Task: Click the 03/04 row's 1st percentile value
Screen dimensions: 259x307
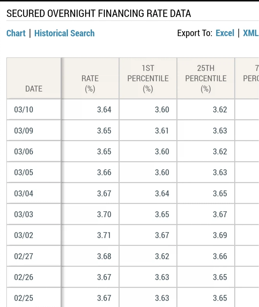Action: click(x=162, y=193)
